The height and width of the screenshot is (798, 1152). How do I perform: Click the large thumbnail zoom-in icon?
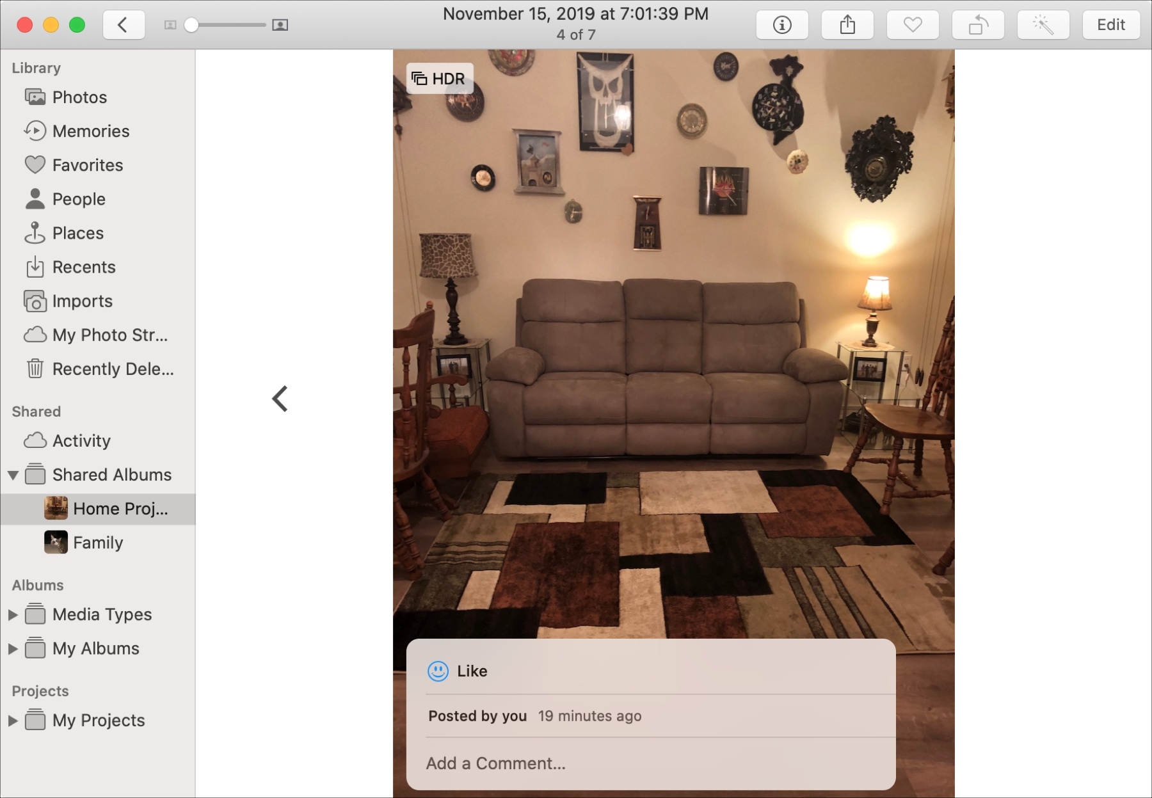pos(280,25)
